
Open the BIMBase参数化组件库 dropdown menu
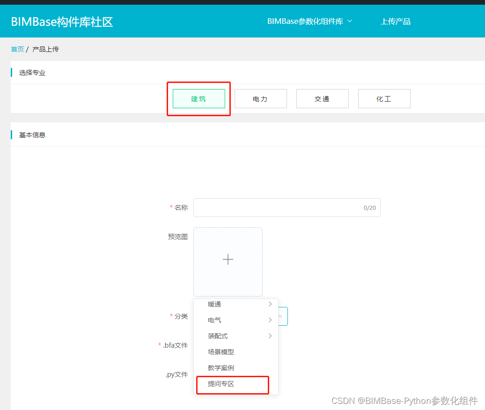click(x=309, y=22)
